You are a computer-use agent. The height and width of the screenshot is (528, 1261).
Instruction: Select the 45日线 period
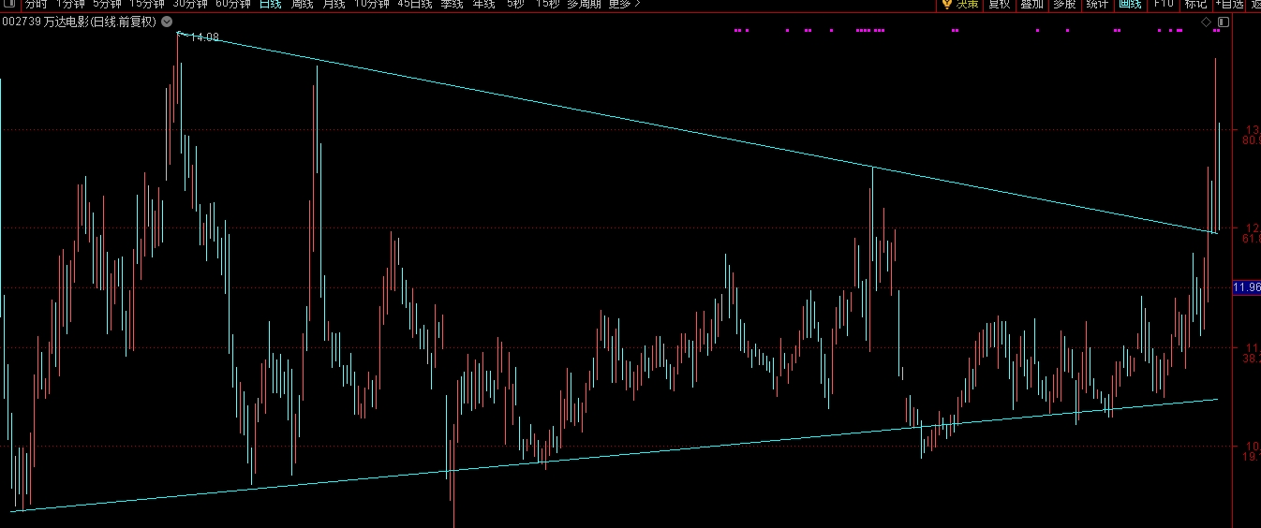point(415,4)
